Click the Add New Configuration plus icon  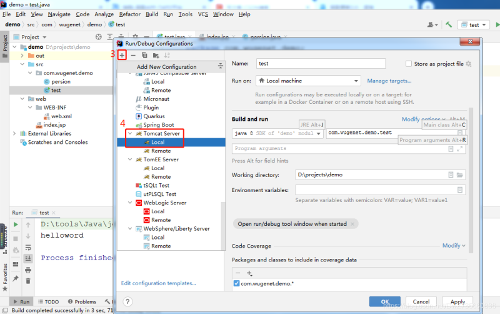coord(122,55)
